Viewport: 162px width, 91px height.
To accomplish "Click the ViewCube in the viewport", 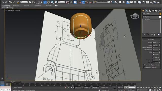I will click(x=135, y=16).
